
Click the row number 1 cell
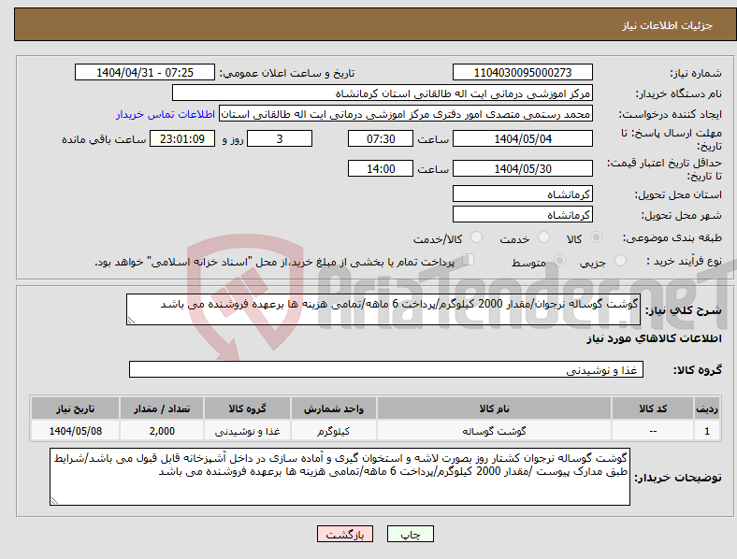click(x=707, y=431)
